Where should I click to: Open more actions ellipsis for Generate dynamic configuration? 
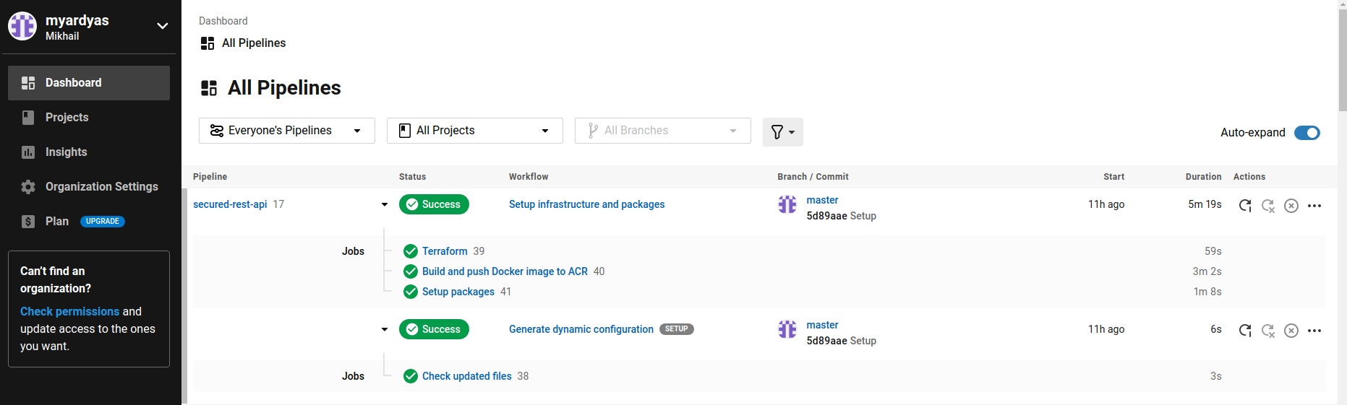(1314, 331)
